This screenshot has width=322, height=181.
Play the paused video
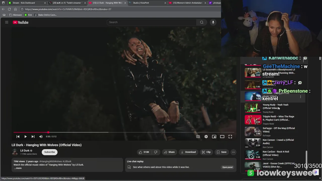(x=25, y=137)
